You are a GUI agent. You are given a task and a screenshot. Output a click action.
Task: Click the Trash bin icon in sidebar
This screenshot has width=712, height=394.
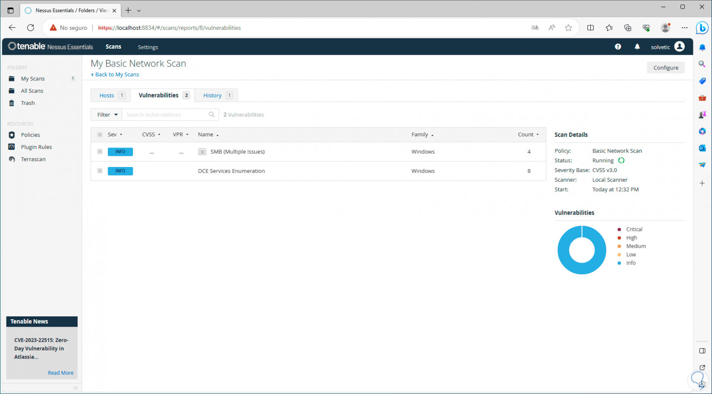12,103
